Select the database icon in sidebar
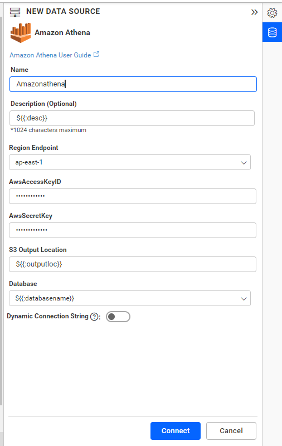 [272, 32]
